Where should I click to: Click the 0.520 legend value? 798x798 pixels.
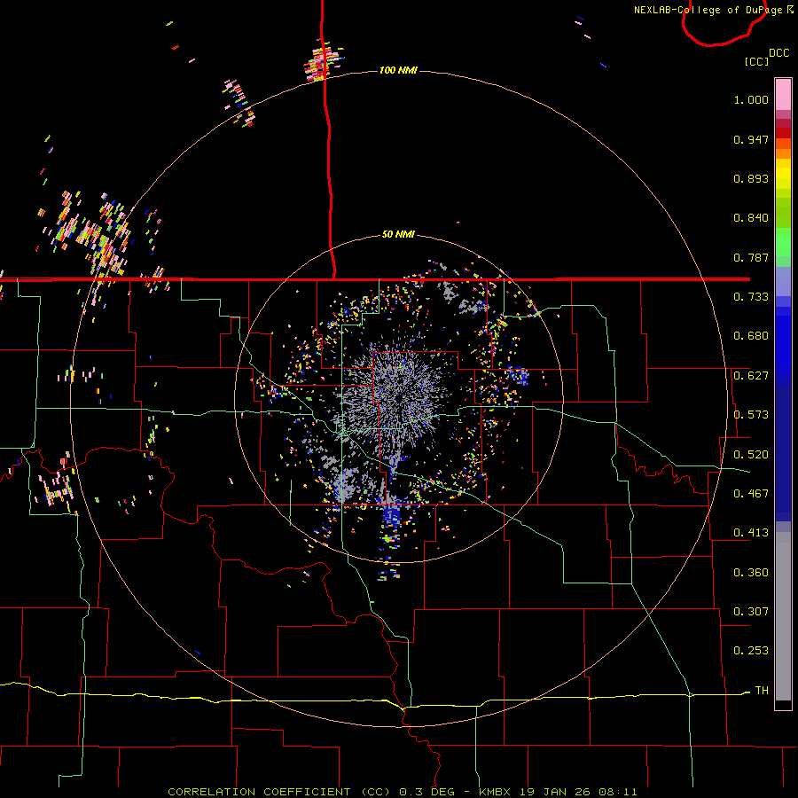pos(751,455)
